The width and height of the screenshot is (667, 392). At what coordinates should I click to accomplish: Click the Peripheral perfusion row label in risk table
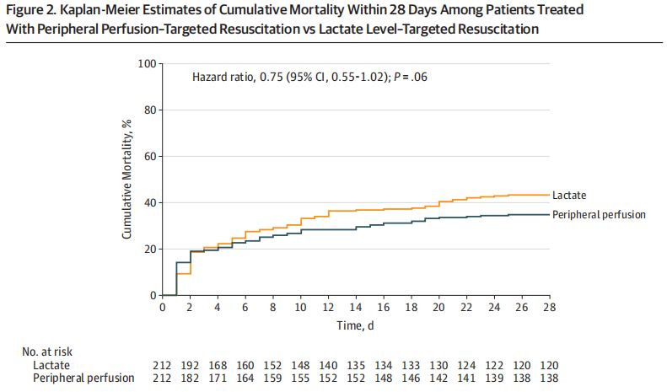coord(83,378)
